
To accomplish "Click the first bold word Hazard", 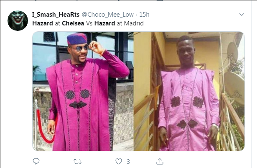I will pos(43,23).
